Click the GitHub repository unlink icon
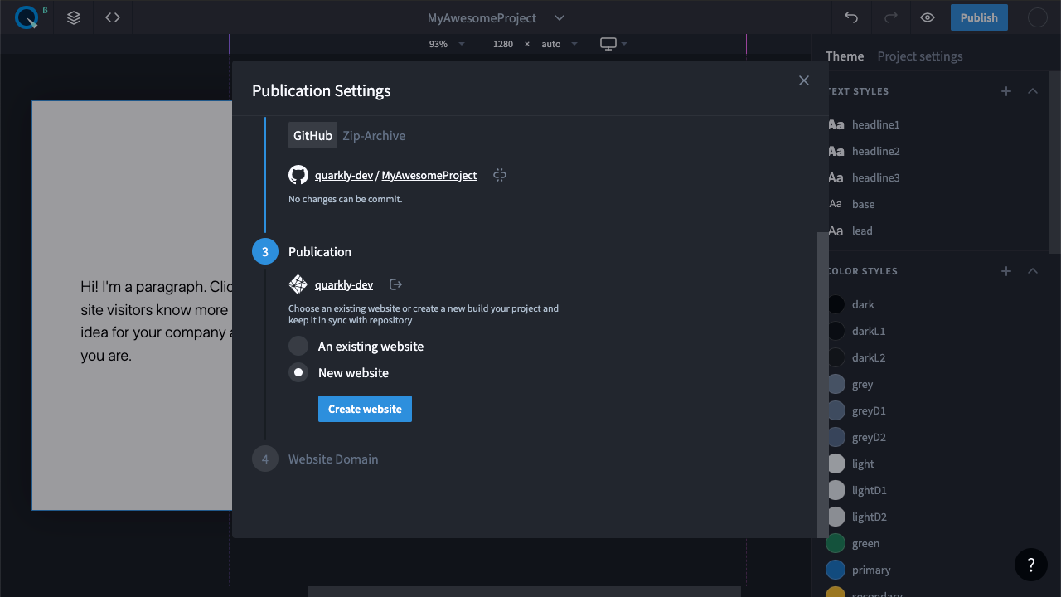The width and height of the screenshot is (1061, 597). 499,175
